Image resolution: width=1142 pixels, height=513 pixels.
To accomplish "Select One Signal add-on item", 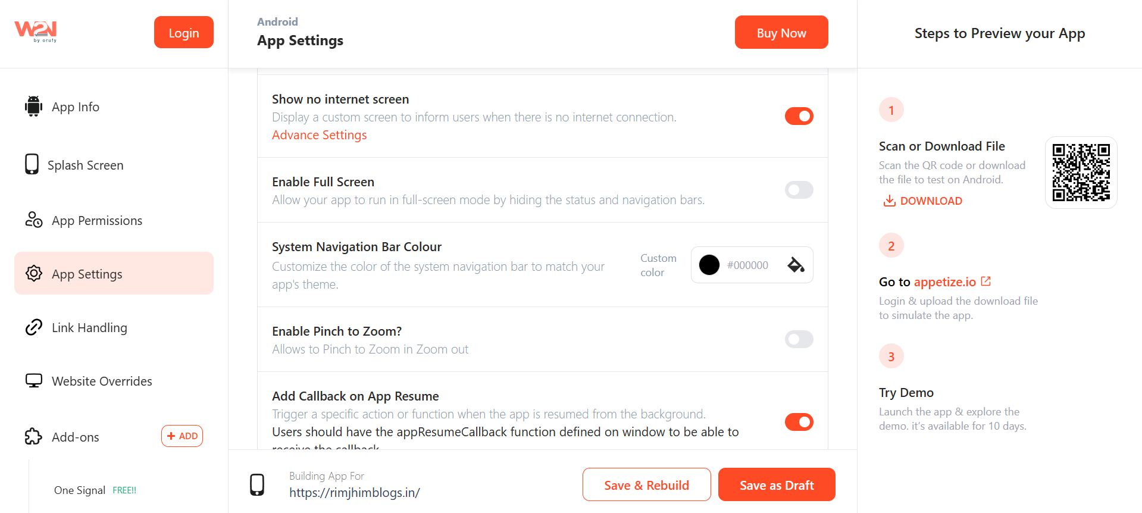I will [x=80, y=490].
